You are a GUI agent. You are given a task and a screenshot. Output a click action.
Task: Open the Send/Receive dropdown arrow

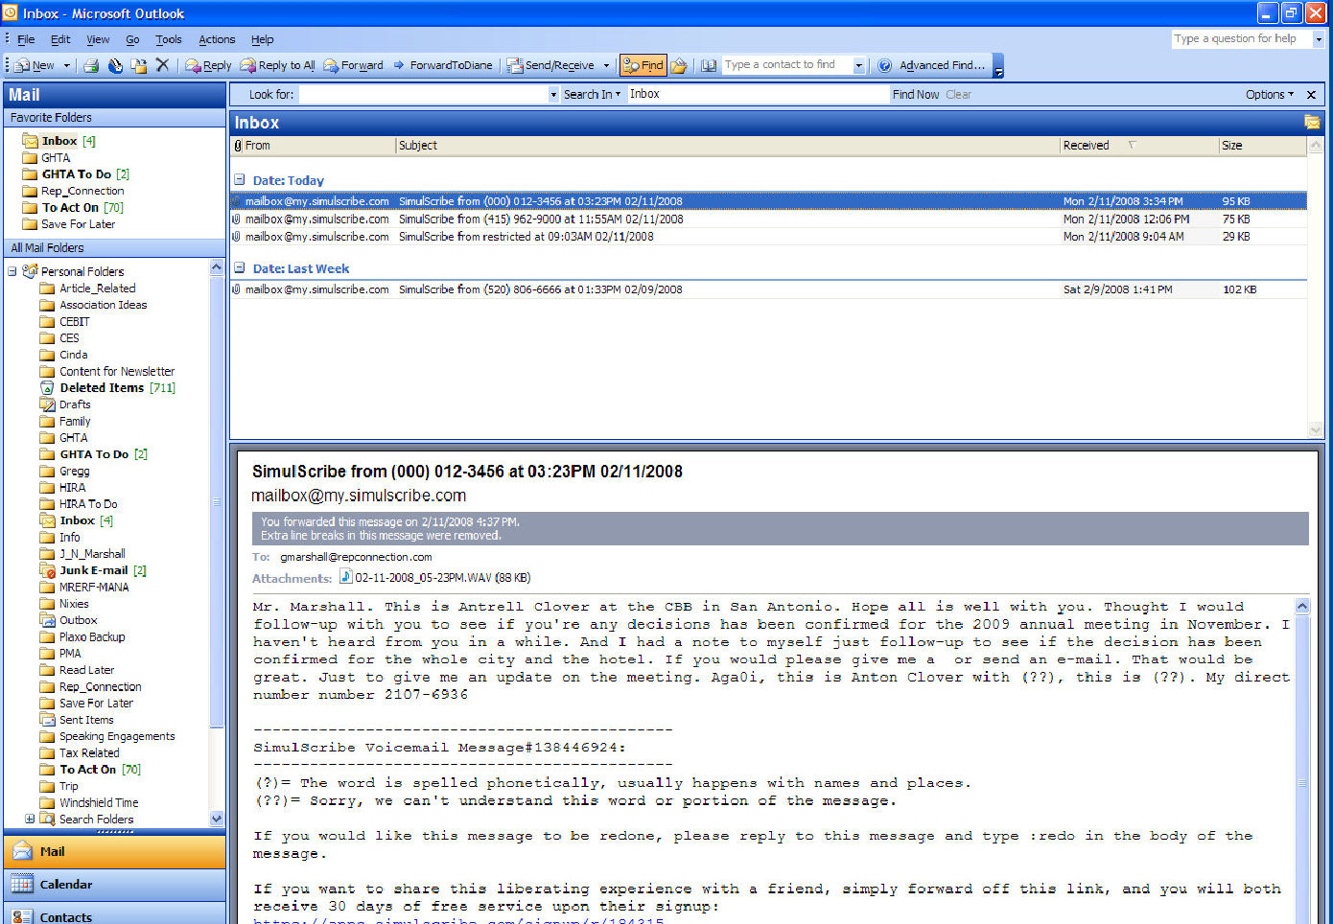[x=606, y=65]
